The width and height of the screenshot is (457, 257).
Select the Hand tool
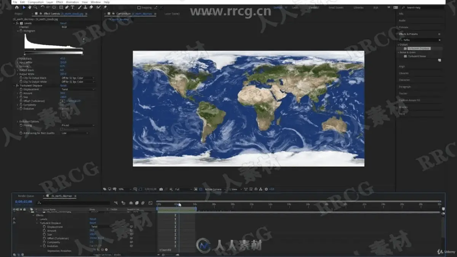click(x=30, y=7)
